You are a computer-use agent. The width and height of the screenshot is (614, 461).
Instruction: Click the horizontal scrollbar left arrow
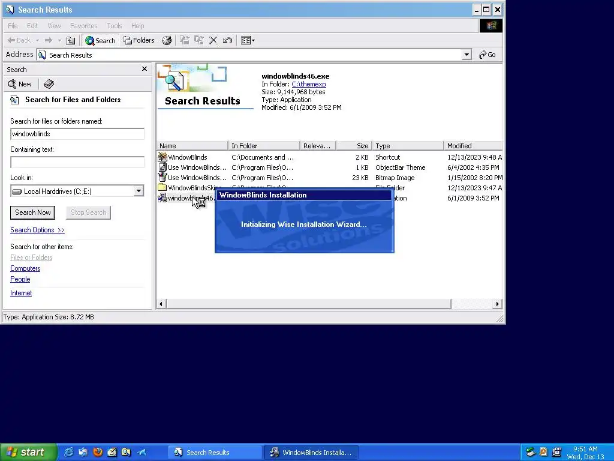pos(161,304)
